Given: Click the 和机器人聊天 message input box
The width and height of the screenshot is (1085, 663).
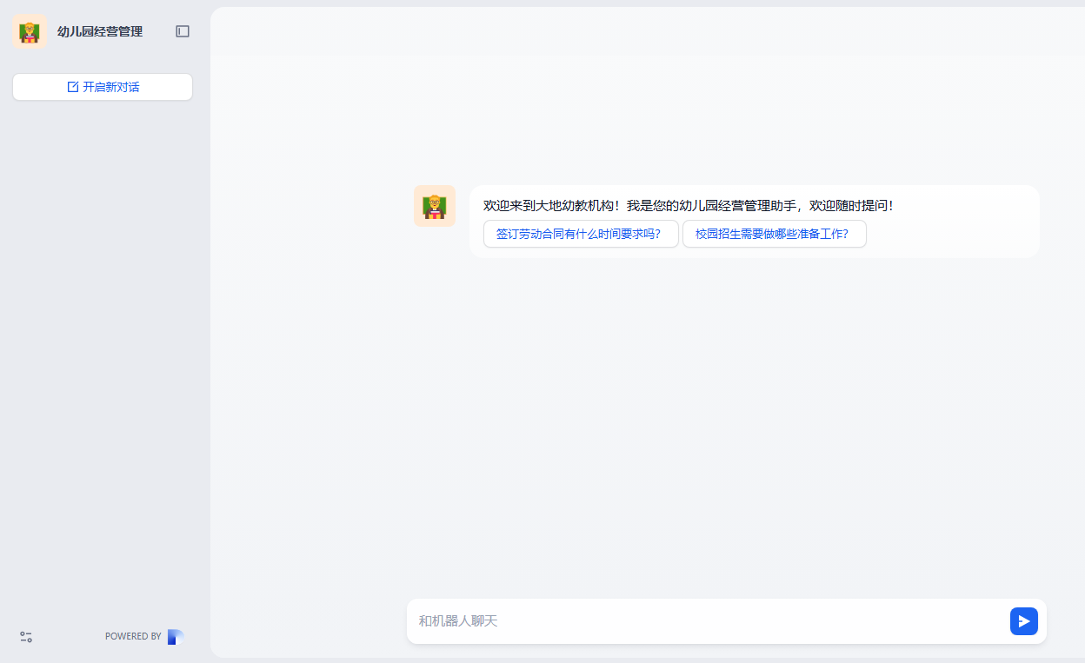Looking at the screenshot, I should coord(696,621).
